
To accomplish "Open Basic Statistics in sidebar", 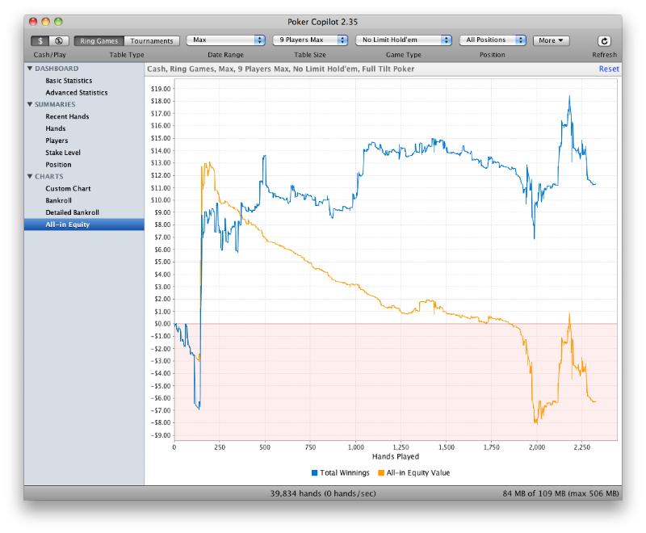I will click(x=69, y=81).
